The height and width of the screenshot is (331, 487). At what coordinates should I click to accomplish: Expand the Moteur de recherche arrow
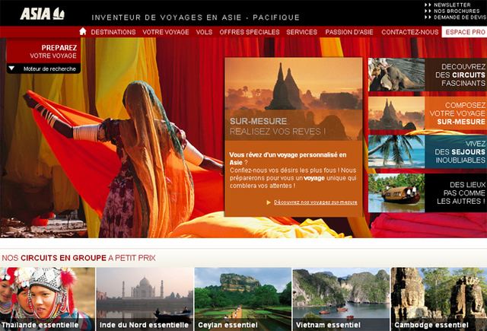[x=12, y=68]
